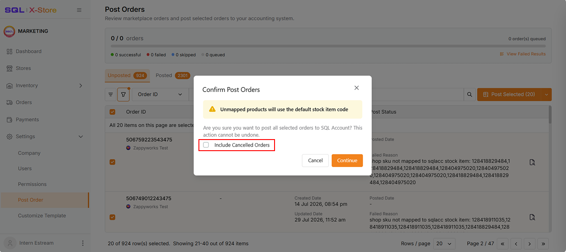Click the SQL X-Store logo
The image size is (566, 252).
click(31, 10)
